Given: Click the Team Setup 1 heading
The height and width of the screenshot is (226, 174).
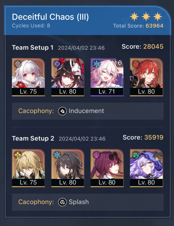Looking at the screenshot, I should click(x=33, y=48).
